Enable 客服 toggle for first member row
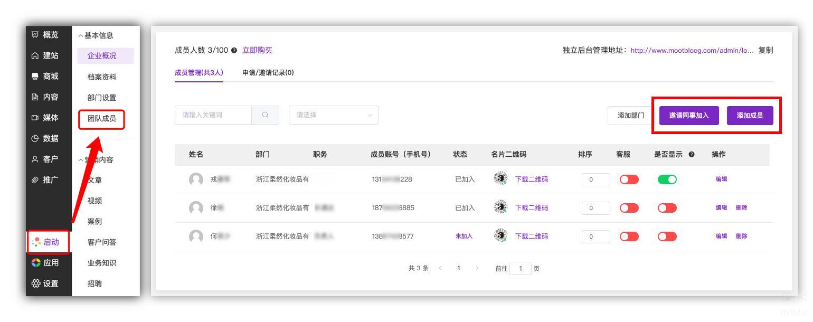 pos(629,179)
